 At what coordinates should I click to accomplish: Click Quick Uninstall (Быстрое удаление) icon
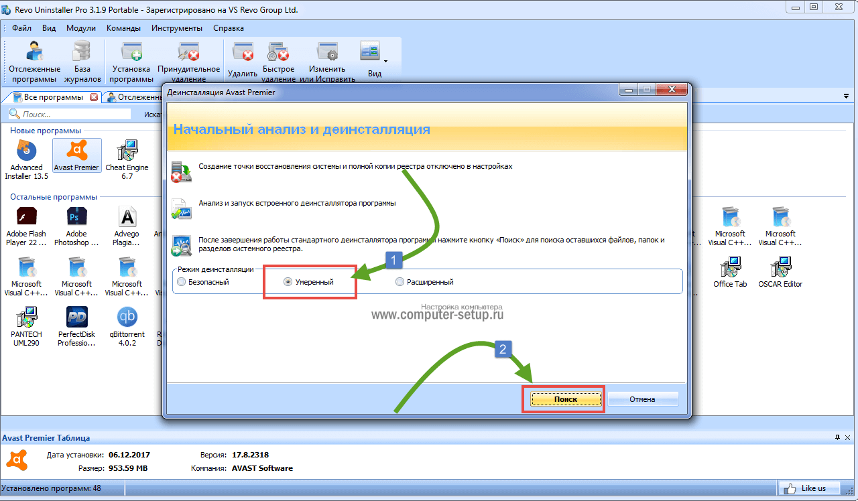(x=278, y=60)
